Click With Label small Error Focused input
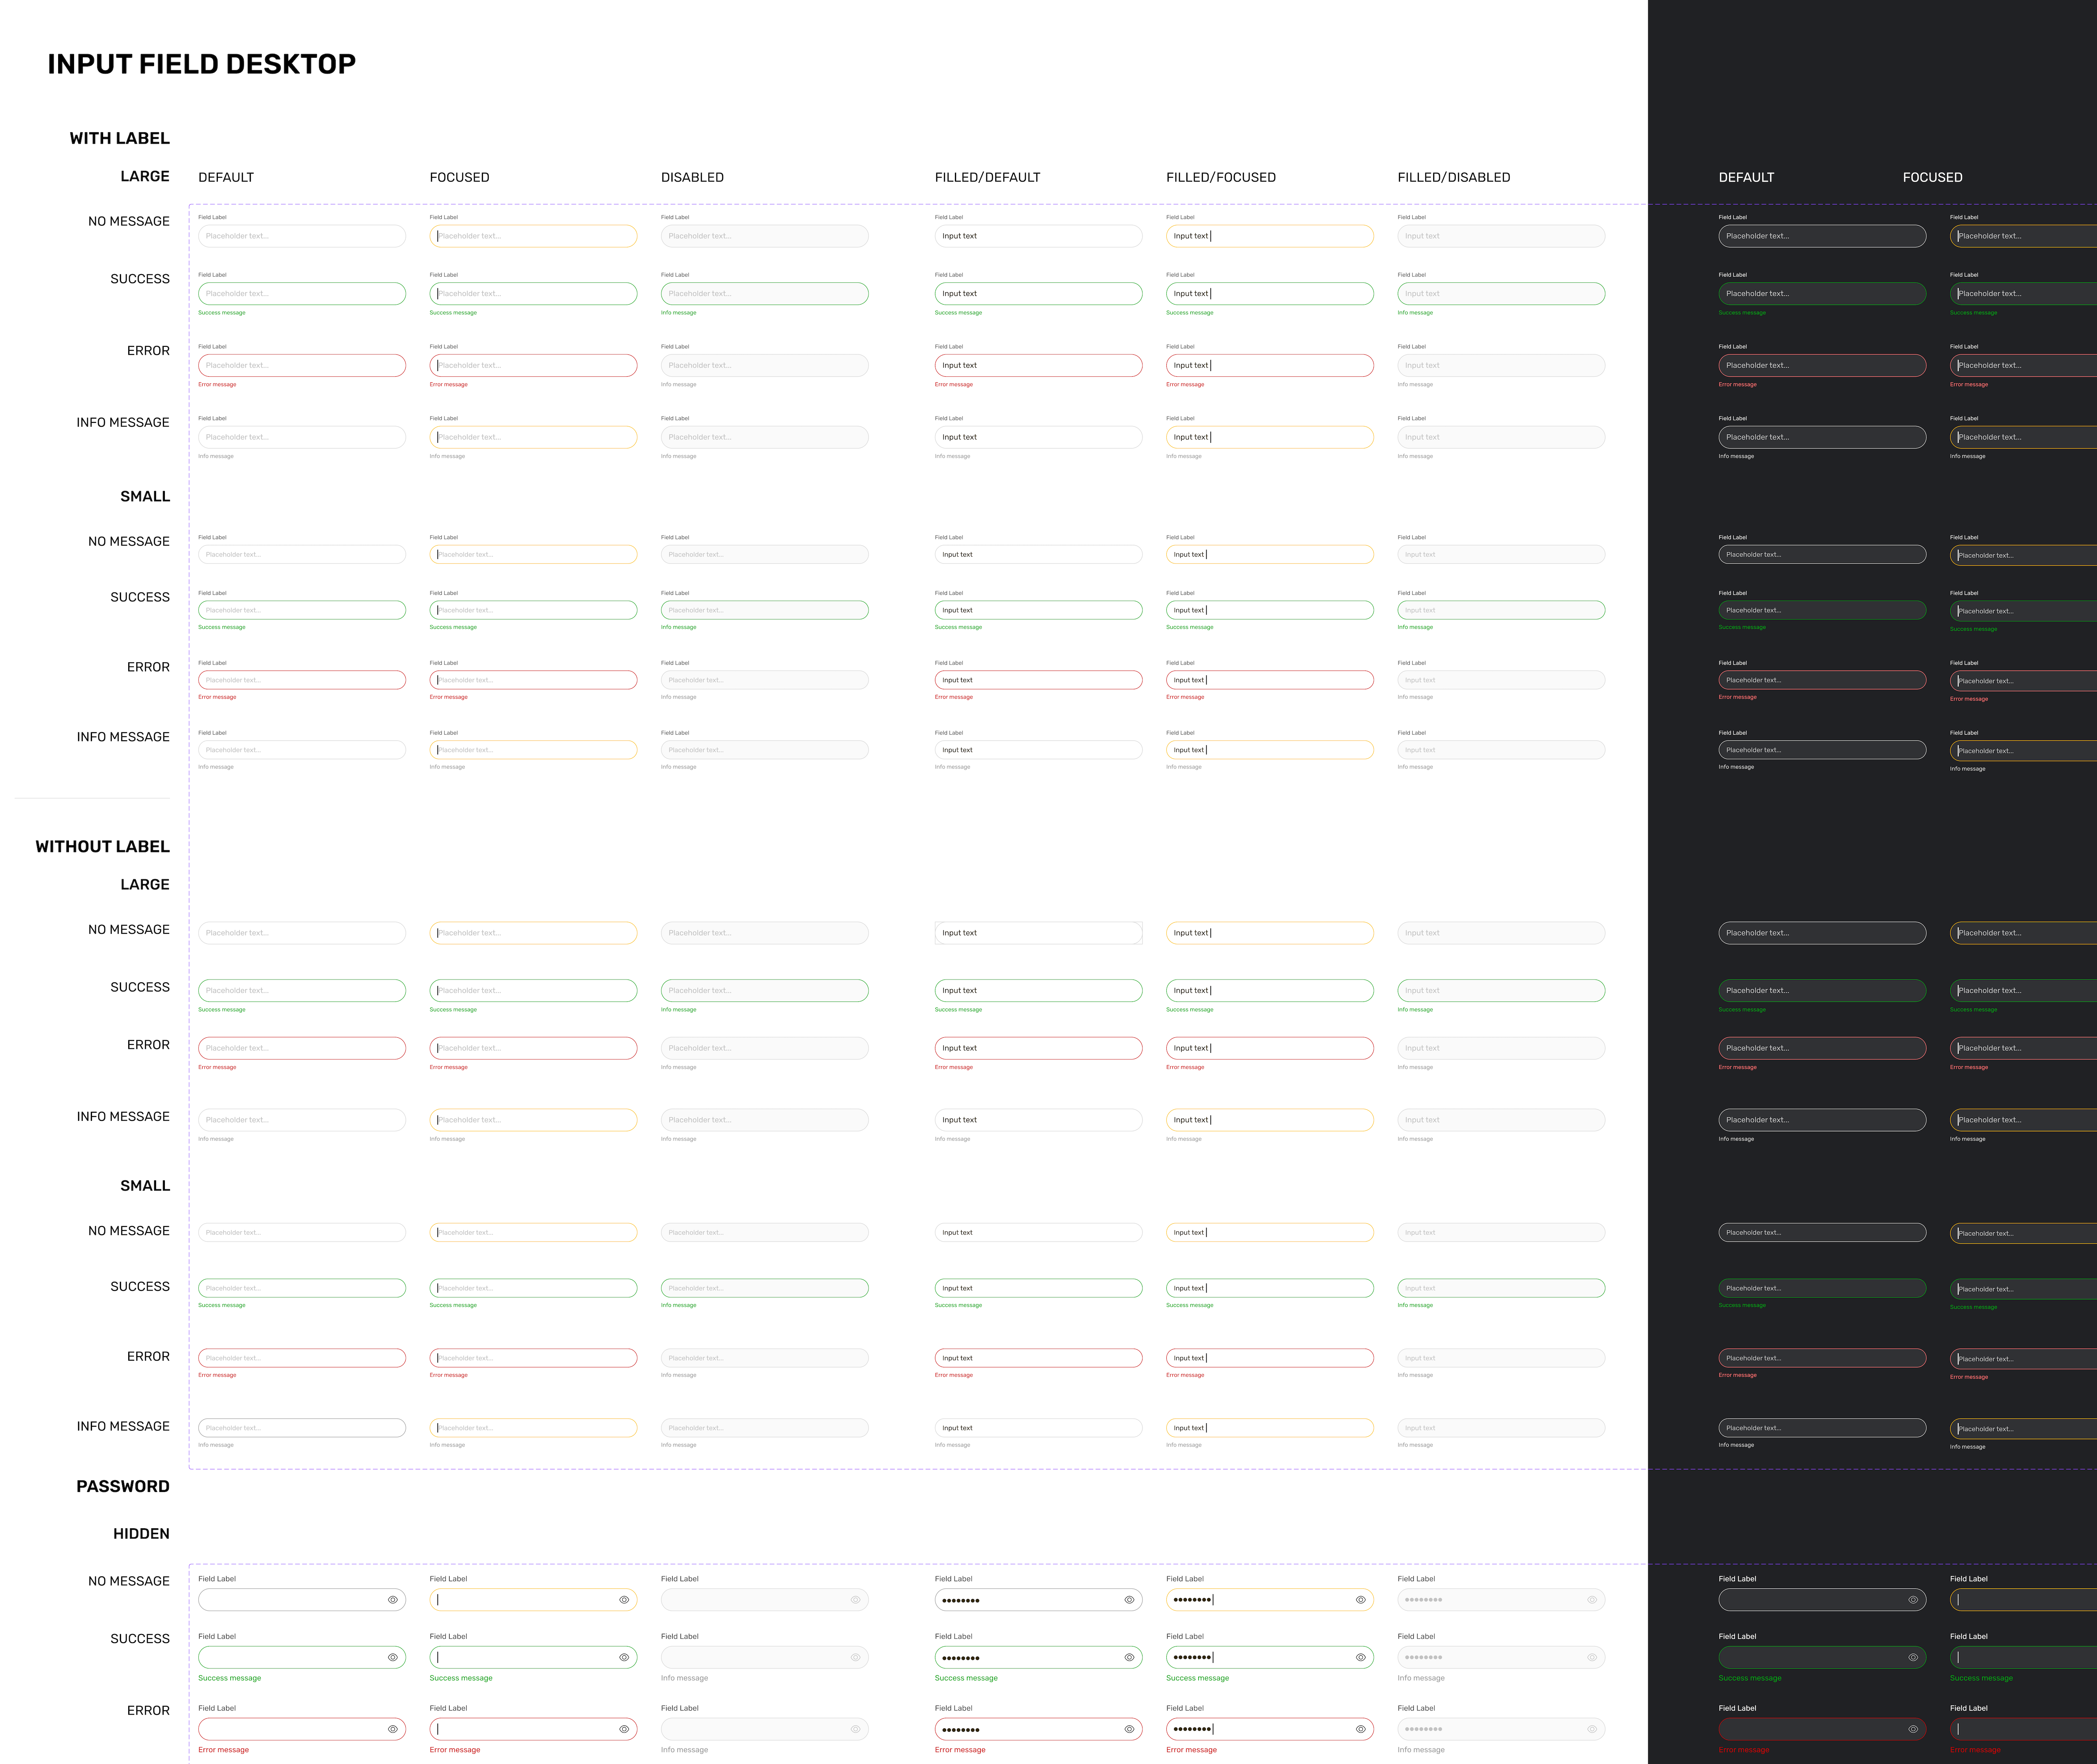The height and width of the screenshot is (1764, 2097). (x=533, y=680)
